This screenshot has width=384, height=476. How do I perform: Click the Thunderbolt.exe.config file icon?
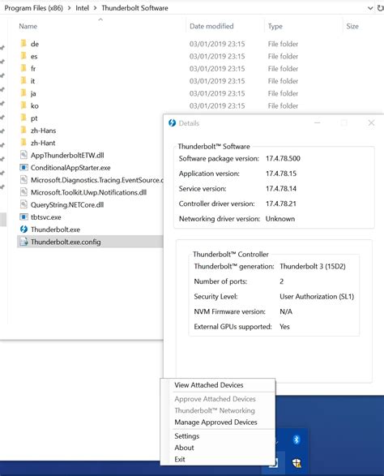point(23,242)
